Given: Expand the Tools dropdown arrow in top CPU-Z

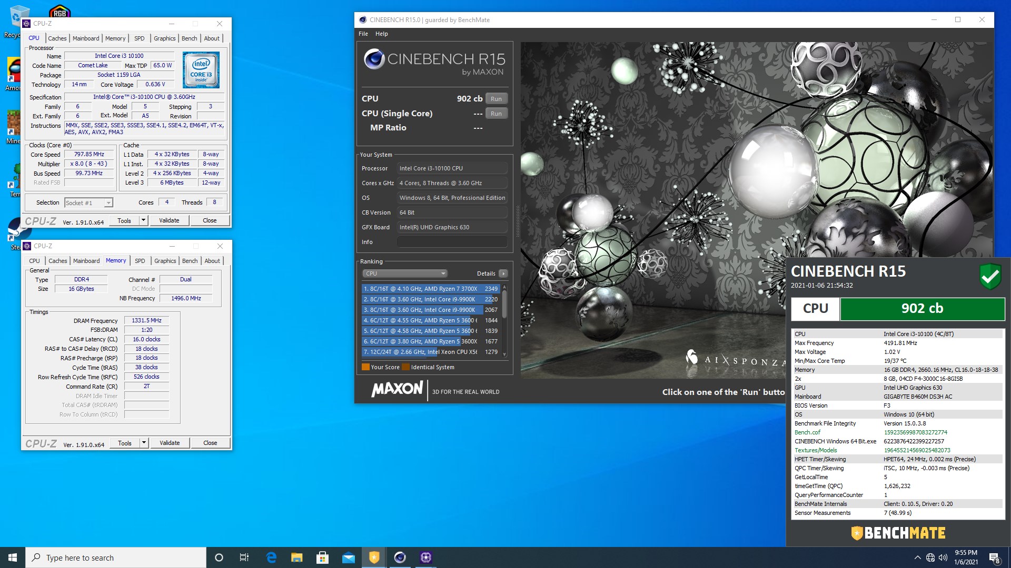Looking at the screenshot, I should (143, 220).
